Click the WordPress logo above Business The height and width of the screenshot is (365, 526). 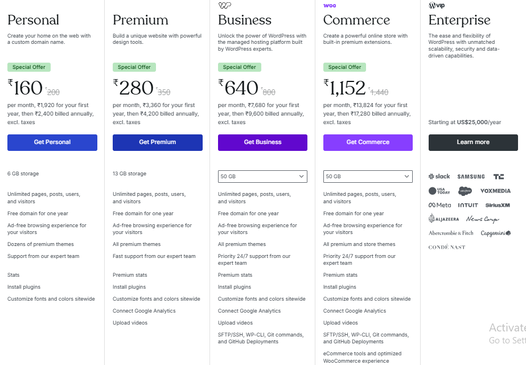tap(224, 5)
